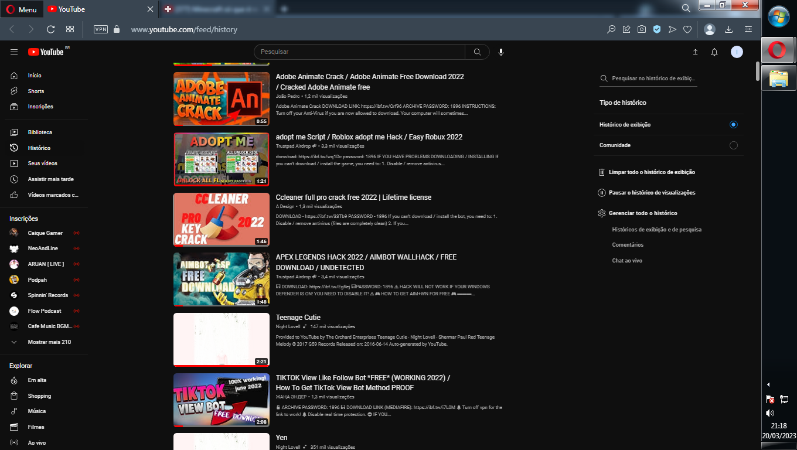Activate voice search microphone
The height and width of the screenshot is (450, 797).
(x=501, y=52)
